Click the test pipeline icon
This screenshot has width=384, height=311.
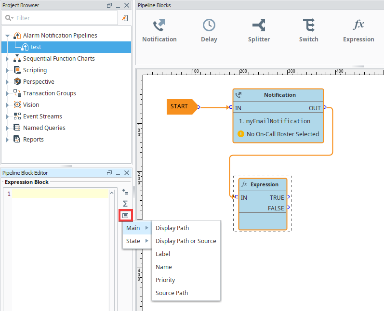pos(25,47)
